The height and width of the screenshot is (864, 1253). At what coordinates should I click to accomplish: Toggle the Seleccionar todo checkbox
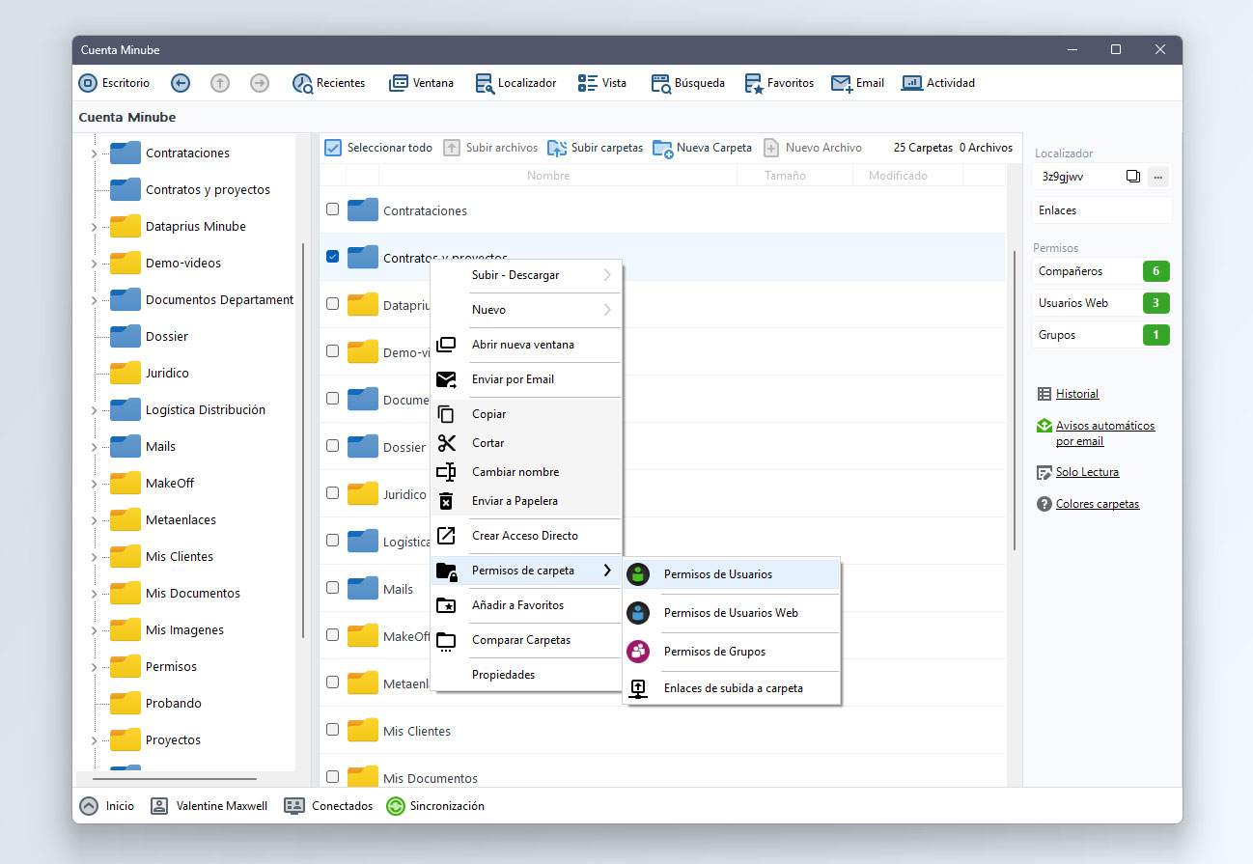[x=333, y=148]
